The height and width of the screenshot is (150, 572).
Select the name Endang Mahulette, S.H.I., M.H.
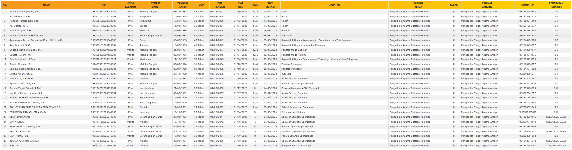pyautogui.click(x=26, y=50)
